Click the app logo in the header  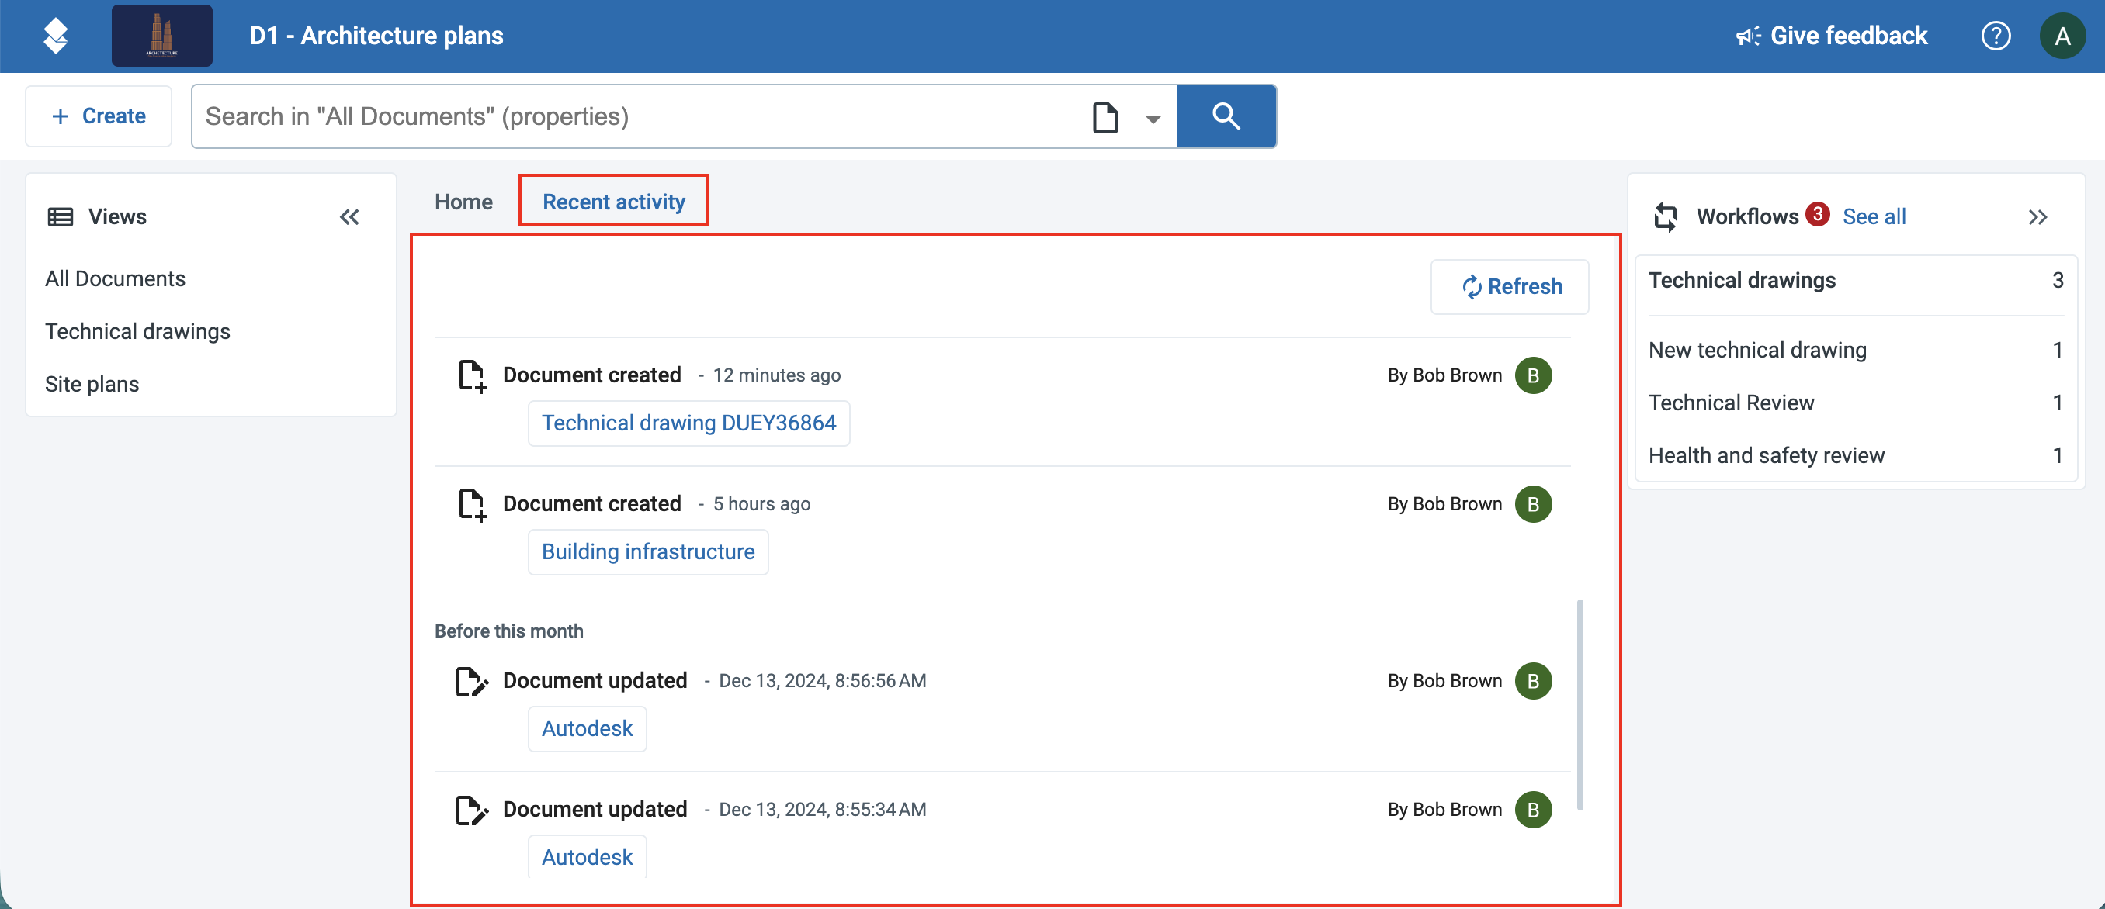(56, 36)
